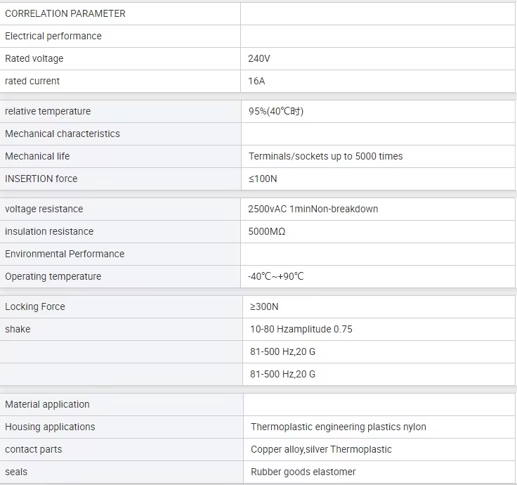
Task: Click the 240V value cell
Action: [378, 59]
